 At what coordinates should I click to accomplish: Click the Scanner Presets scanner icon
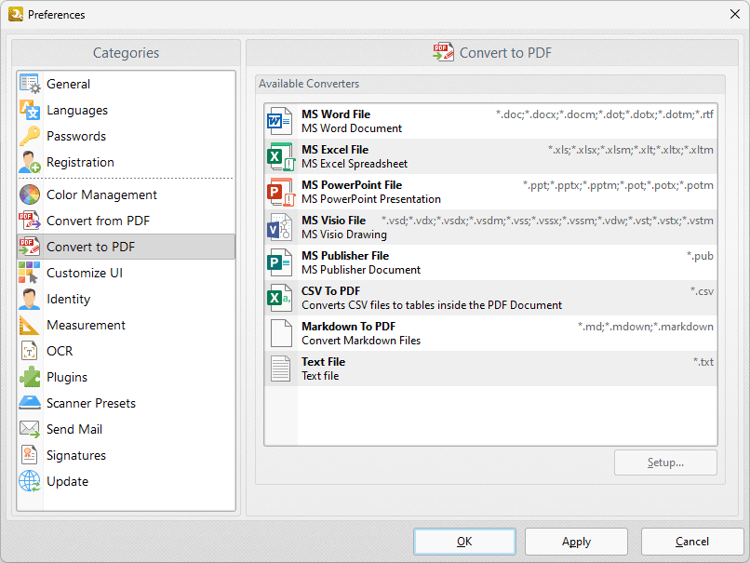pyautogui.click(x=30, y=403)
